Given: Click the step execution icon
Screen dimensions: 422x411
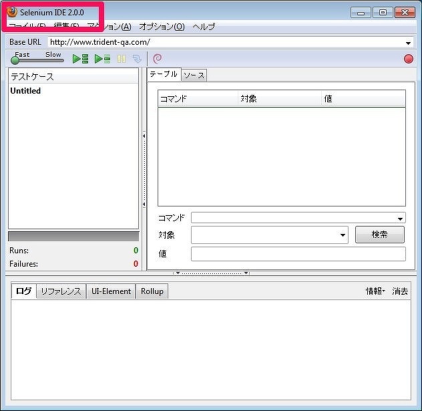Looking at the screenshot, I should coord(137,59).
